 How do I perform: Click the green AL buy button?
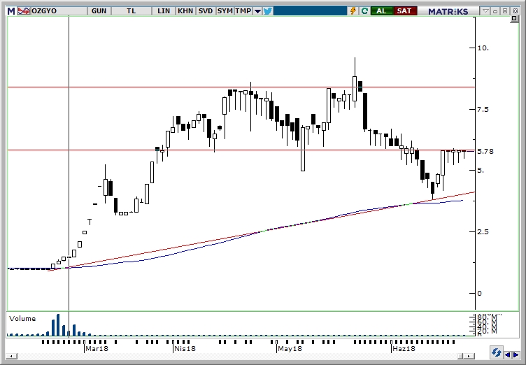[x=381, y=11]
